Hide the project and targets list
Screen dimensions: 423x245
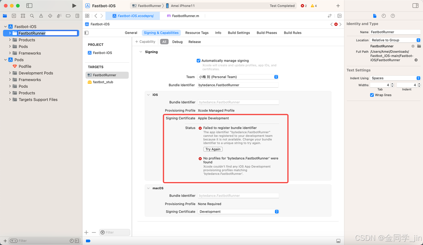[x=87, y=33]
